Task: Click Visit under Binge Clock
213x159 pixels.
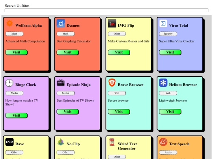Action: pyautogui.click(x=16, y=115)
